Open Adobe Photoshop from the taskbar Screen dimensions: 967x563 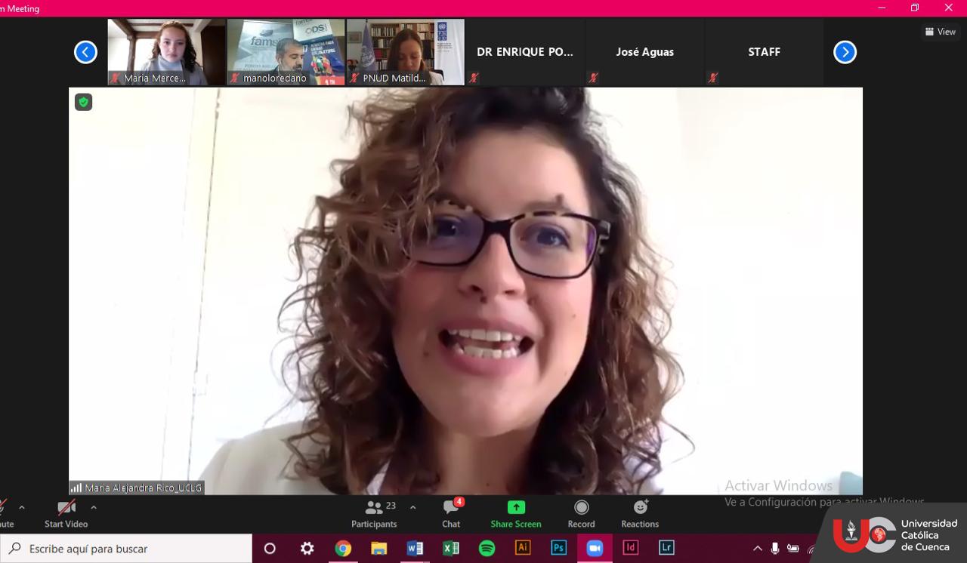pos(559,548)
